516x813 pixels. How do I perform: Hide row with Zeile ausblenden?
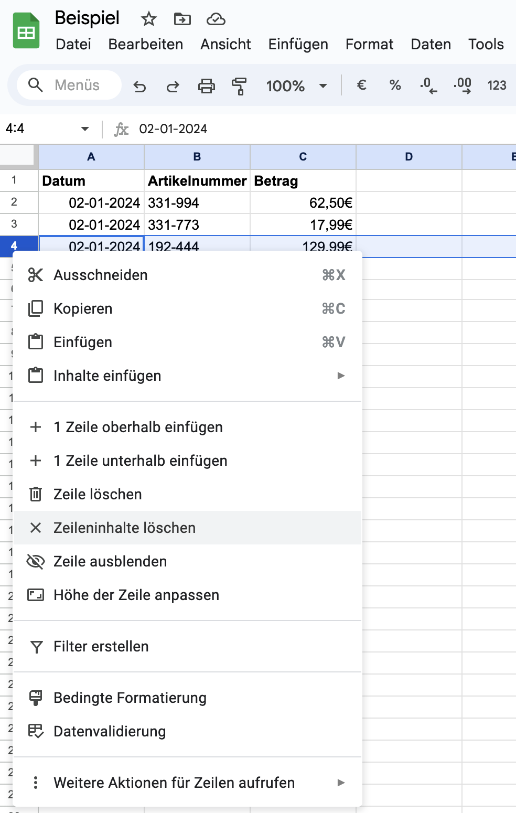(x=187, y=561)
